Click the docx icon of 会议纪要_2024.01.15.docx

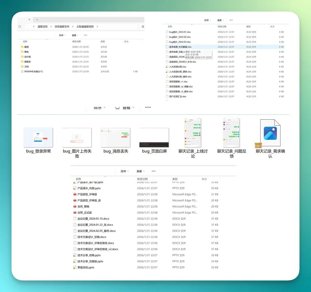tap(75, 219)
